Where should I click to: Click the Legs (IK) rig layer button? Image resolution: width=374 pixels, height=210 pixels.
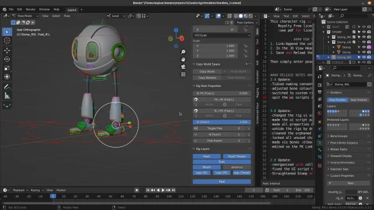point(202,173)
